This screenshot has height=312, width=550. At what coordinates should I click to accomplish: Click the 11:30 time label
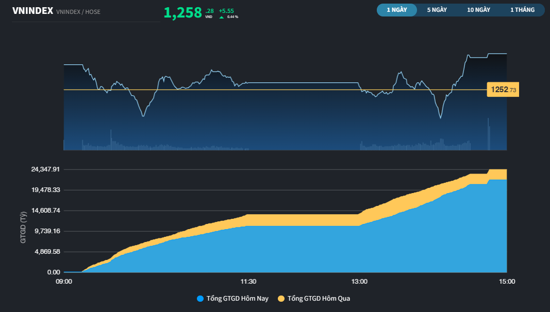click(x=248, y=282)
